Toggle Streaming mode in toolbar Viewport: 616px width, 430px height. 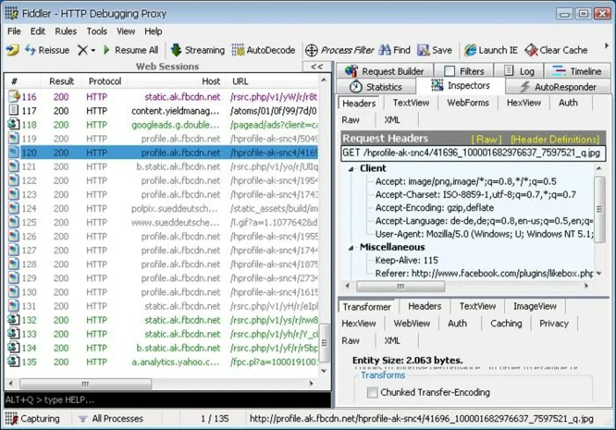pyautogui.click(x=197, y=50)
